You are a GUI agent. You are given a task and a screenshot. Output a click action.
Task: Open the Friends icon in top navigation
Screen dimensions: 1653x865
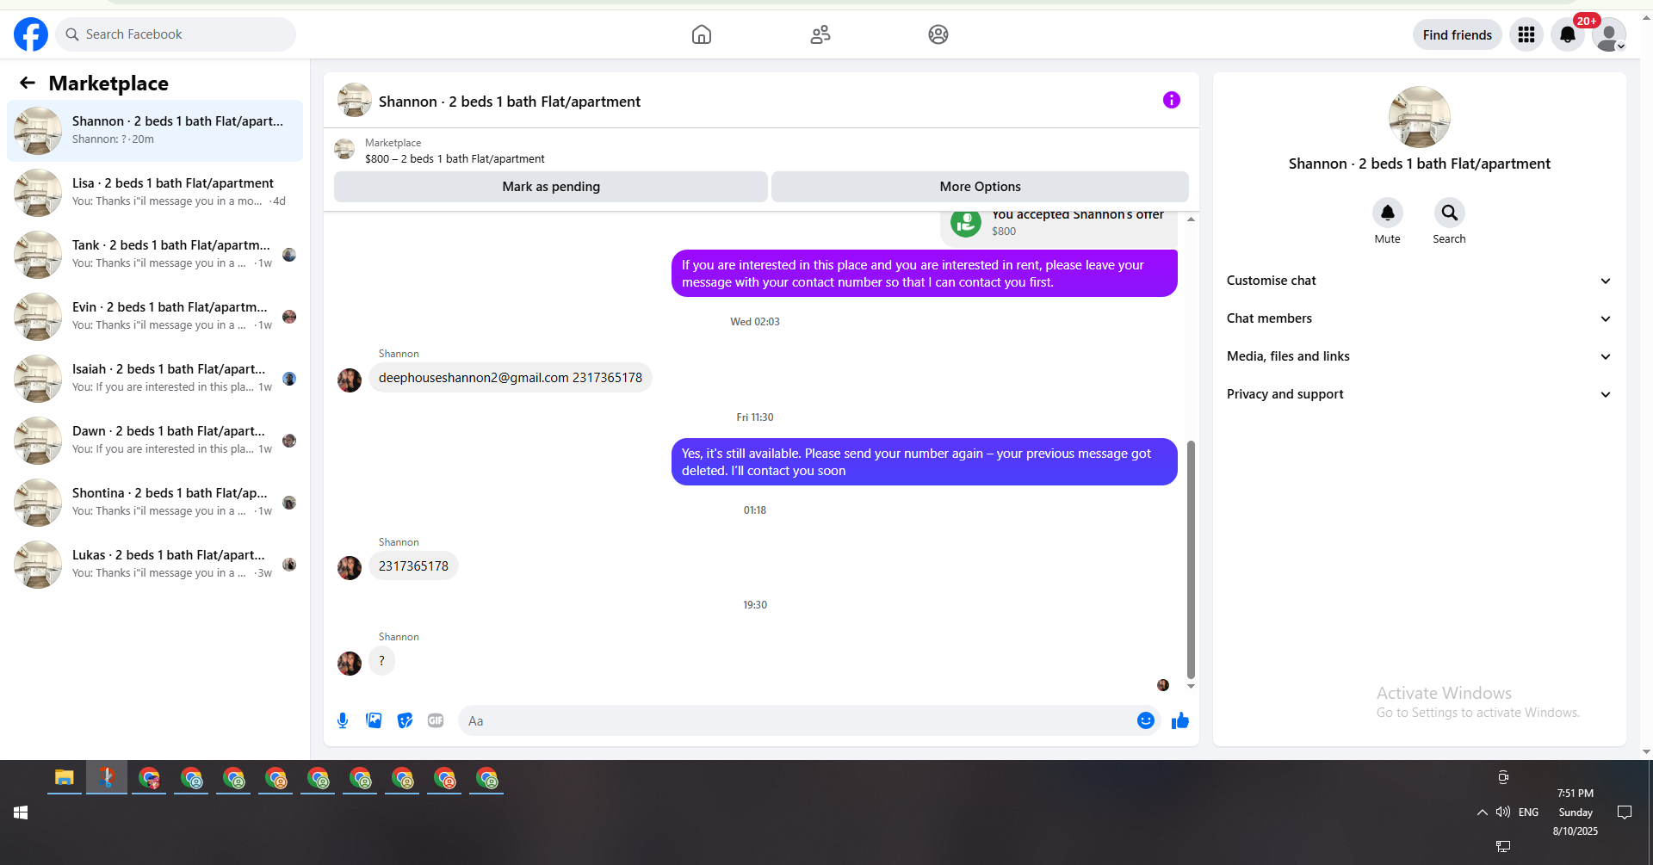click(820, 34)
